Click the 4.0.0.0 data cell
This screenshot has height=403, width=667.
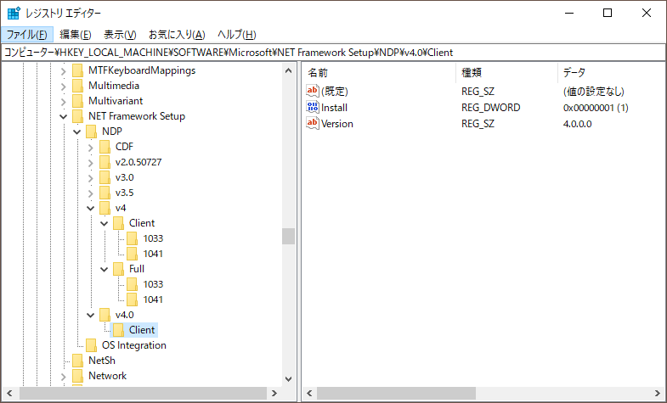tap(577, 124)
